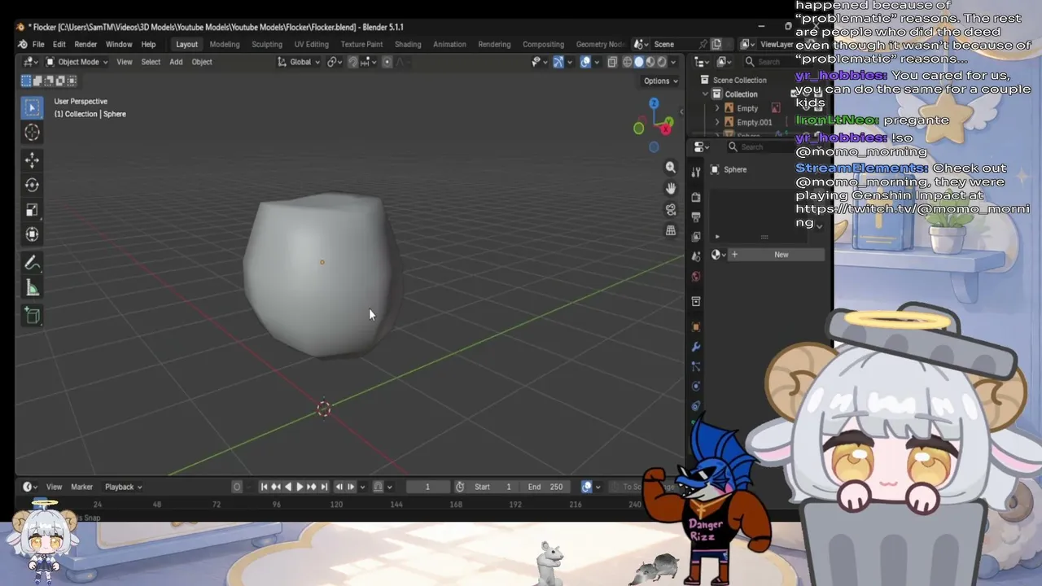Switch to the Modeling workspace tab
The height and width of the screenshot is (586, 1042).
click(225, 44)
